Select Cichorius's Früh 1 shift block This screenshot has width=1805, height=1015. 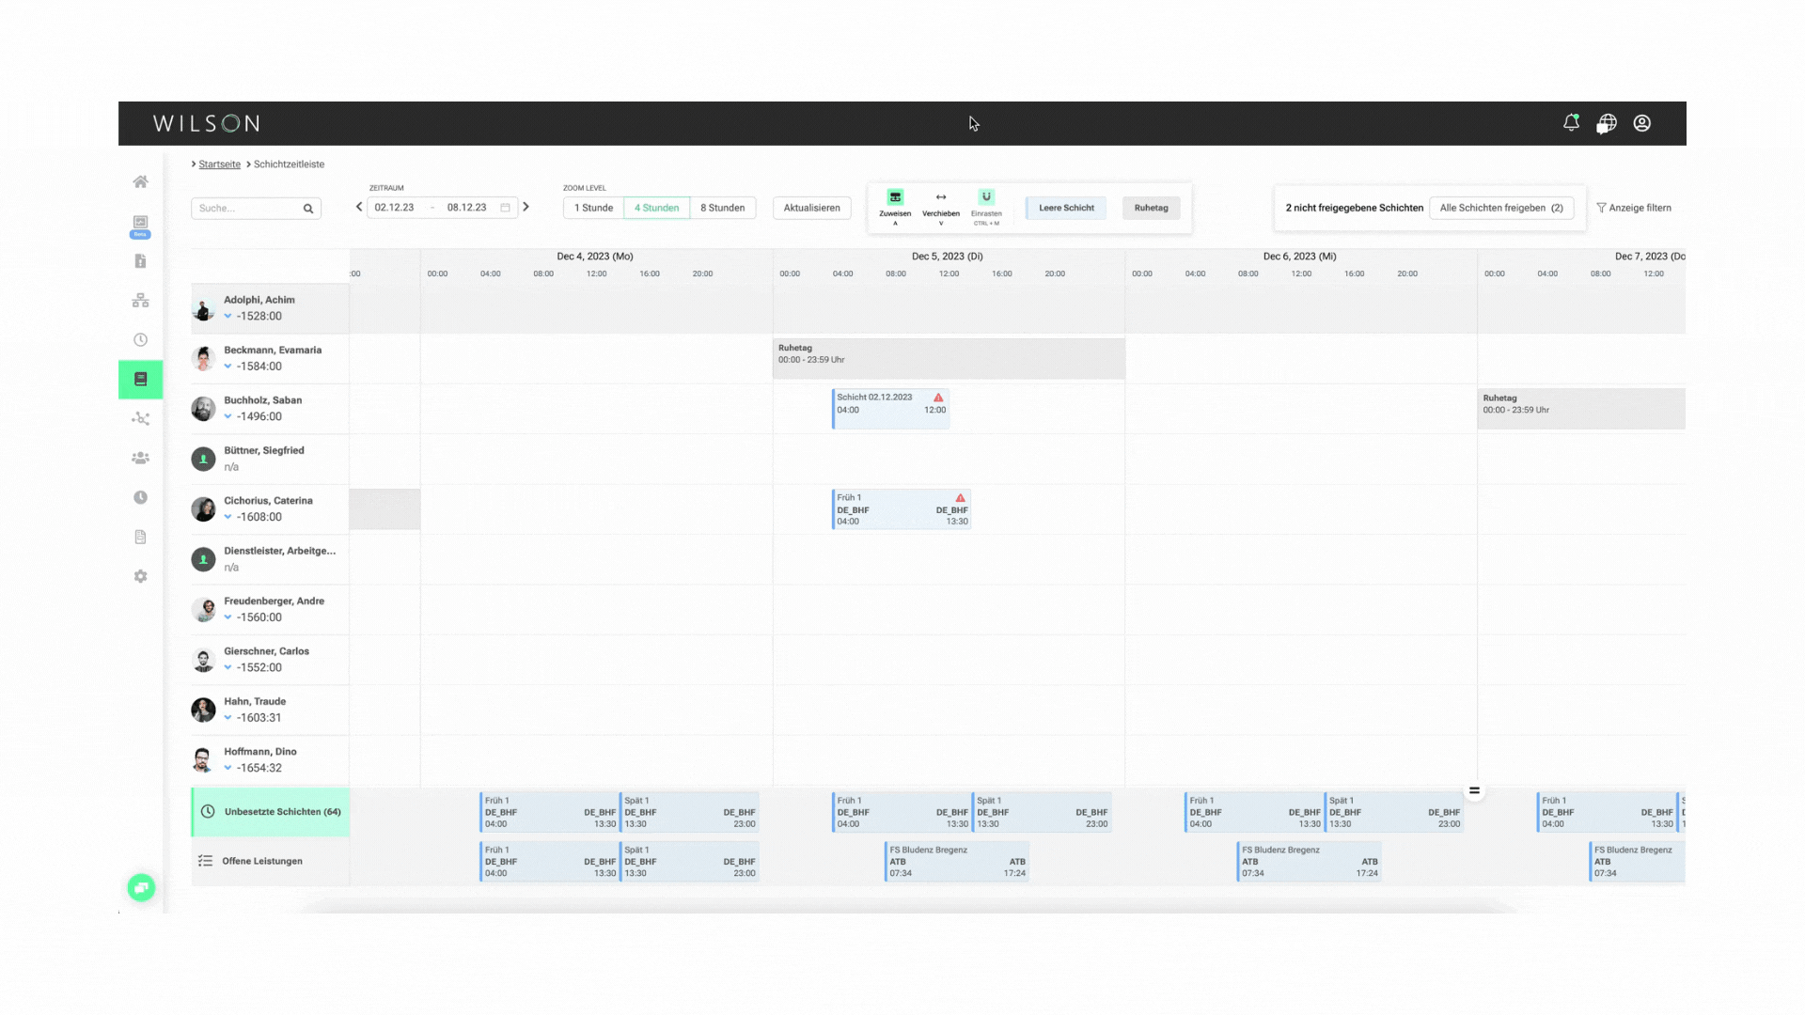coord(902,509)
